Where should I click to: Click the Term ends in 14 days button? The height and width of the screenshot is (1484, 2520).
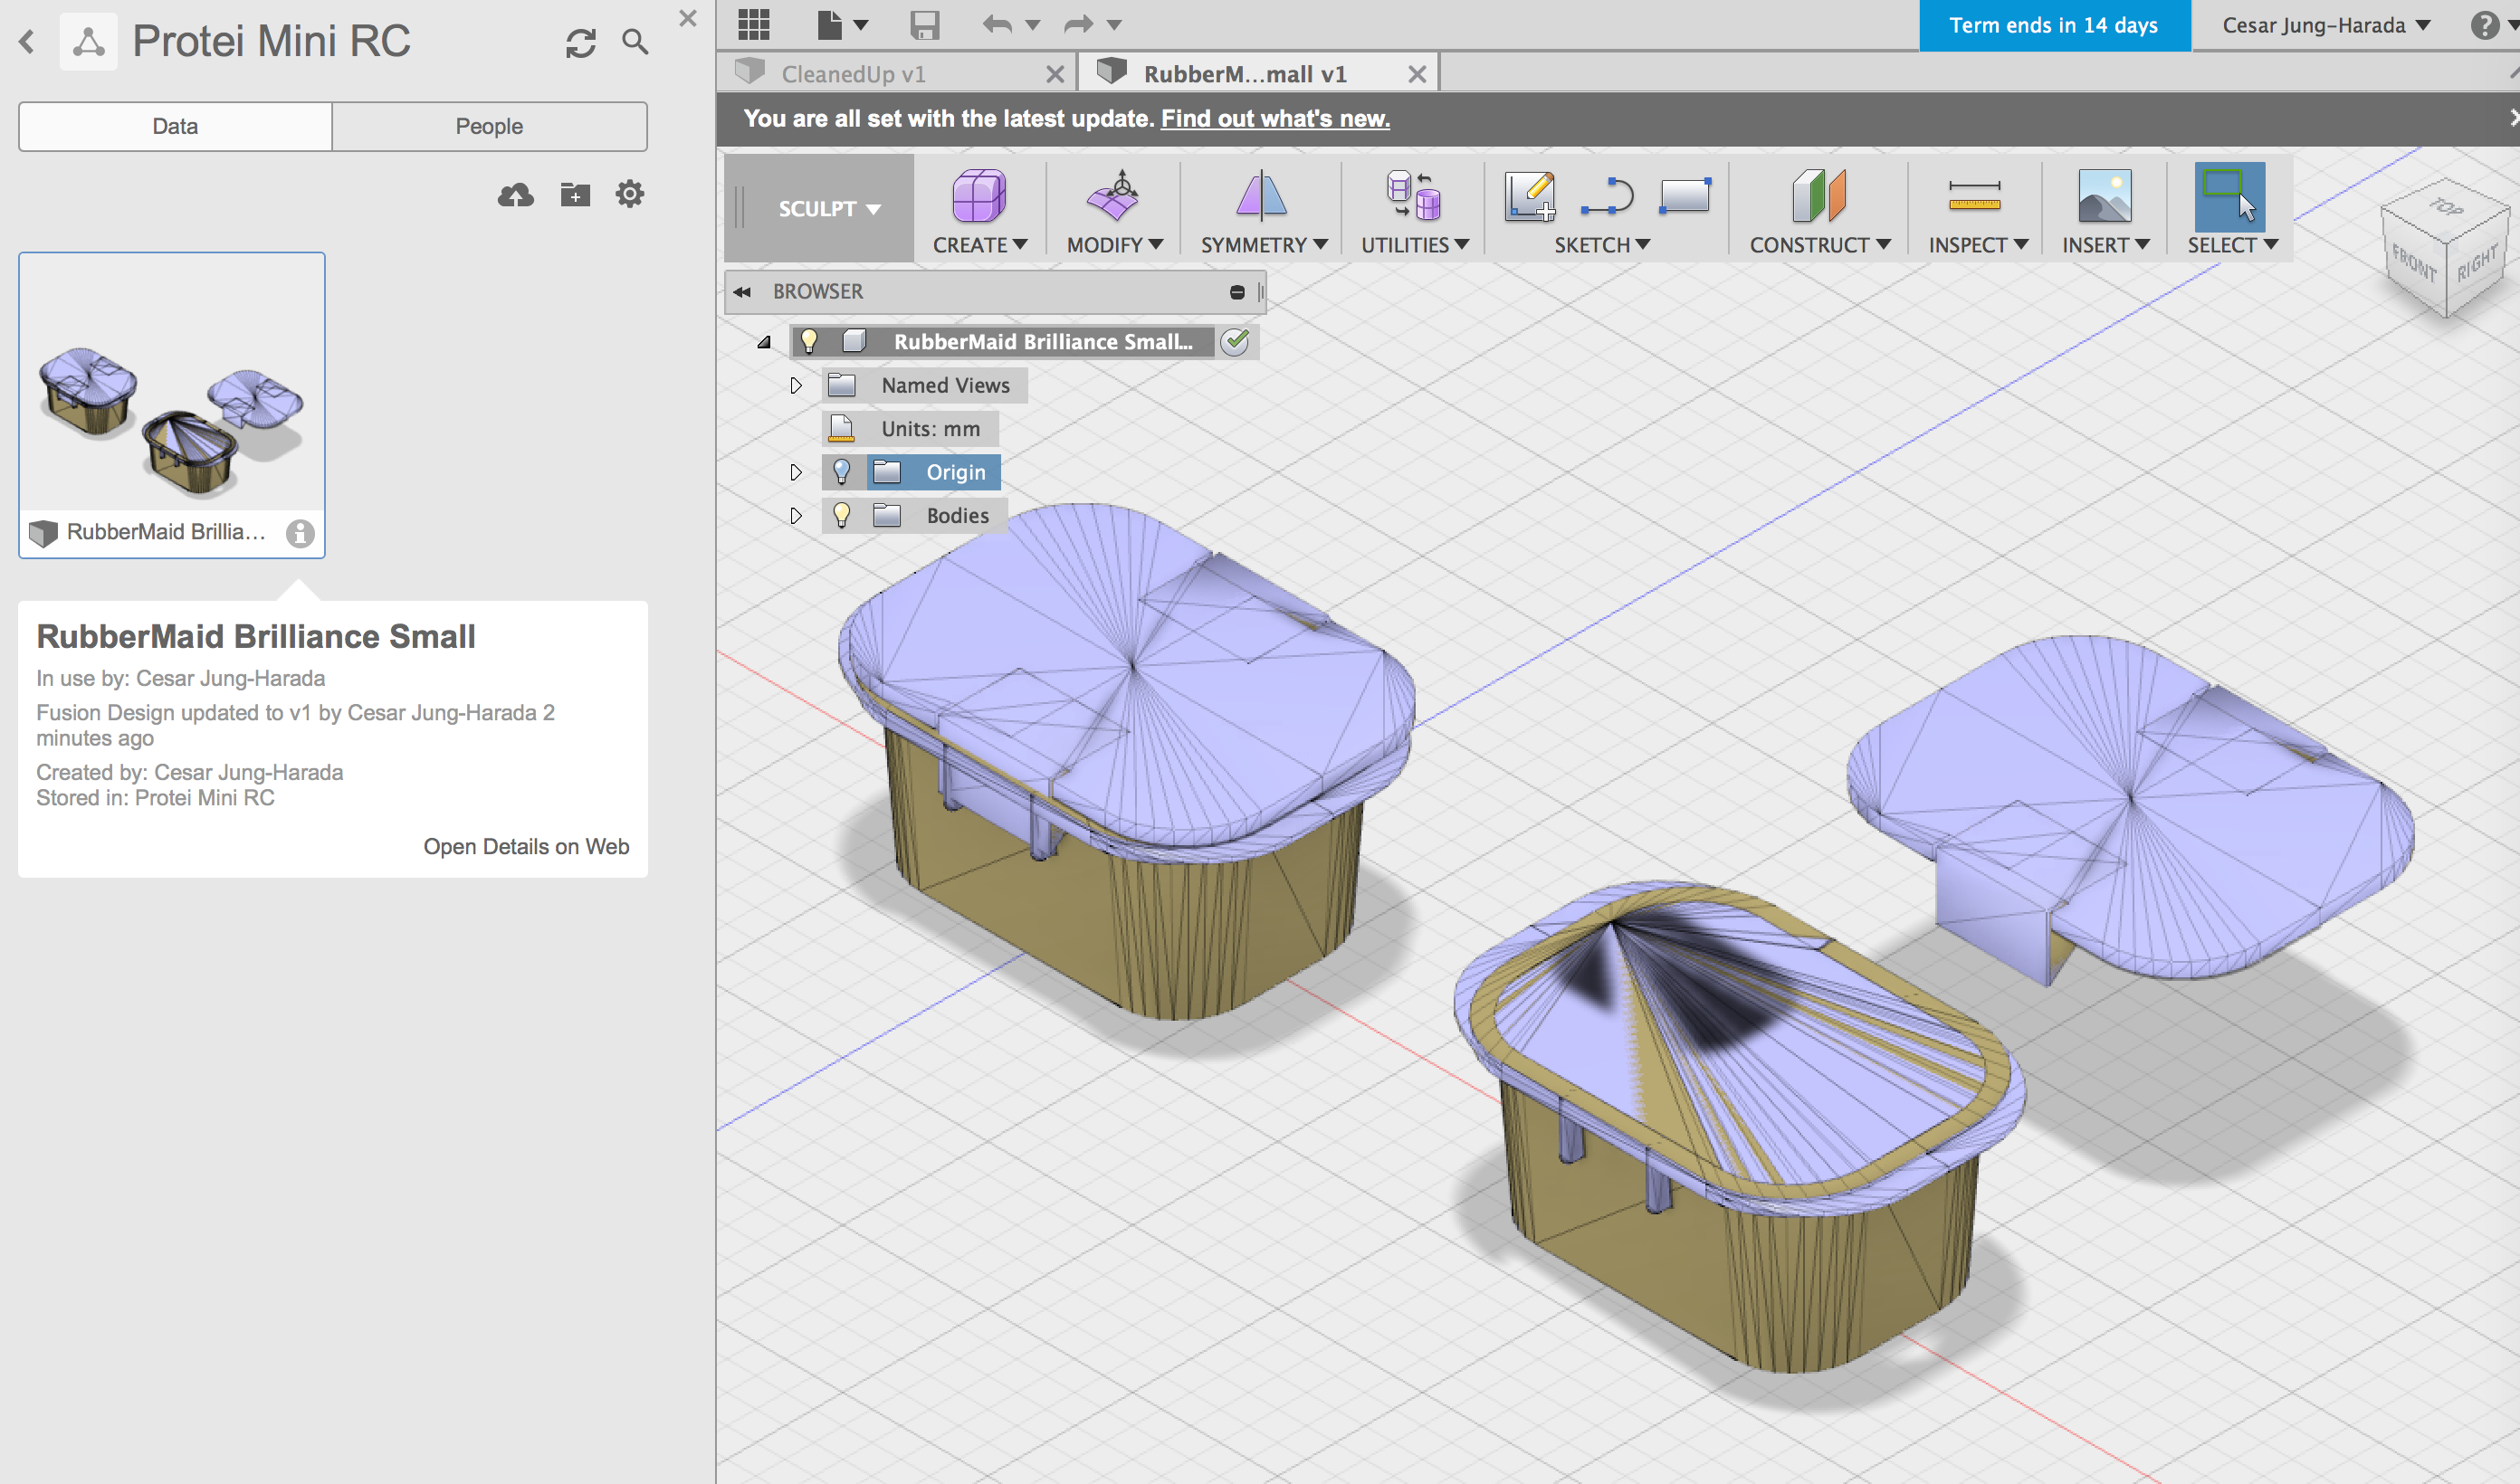coord(2054,25)
